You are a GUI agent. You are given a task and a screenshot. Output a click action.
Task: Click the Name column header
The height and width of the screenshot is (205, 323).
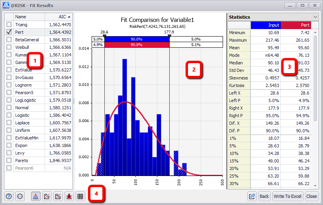(x=28, y=17)
